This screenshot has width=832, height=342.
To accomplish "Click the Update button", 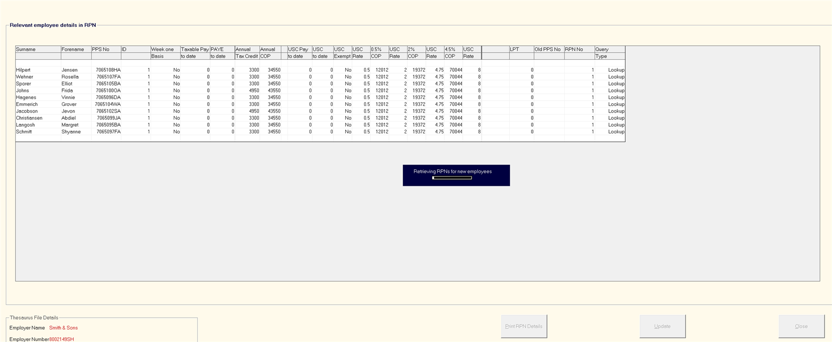I will point(662,326).
